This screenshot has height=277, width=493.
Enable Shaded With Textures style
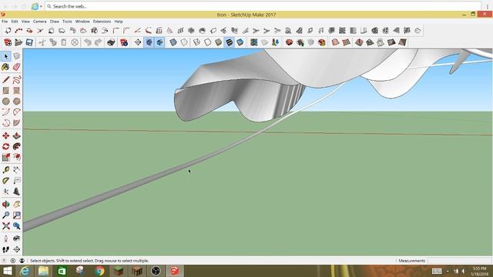click(x=230, y=42)
